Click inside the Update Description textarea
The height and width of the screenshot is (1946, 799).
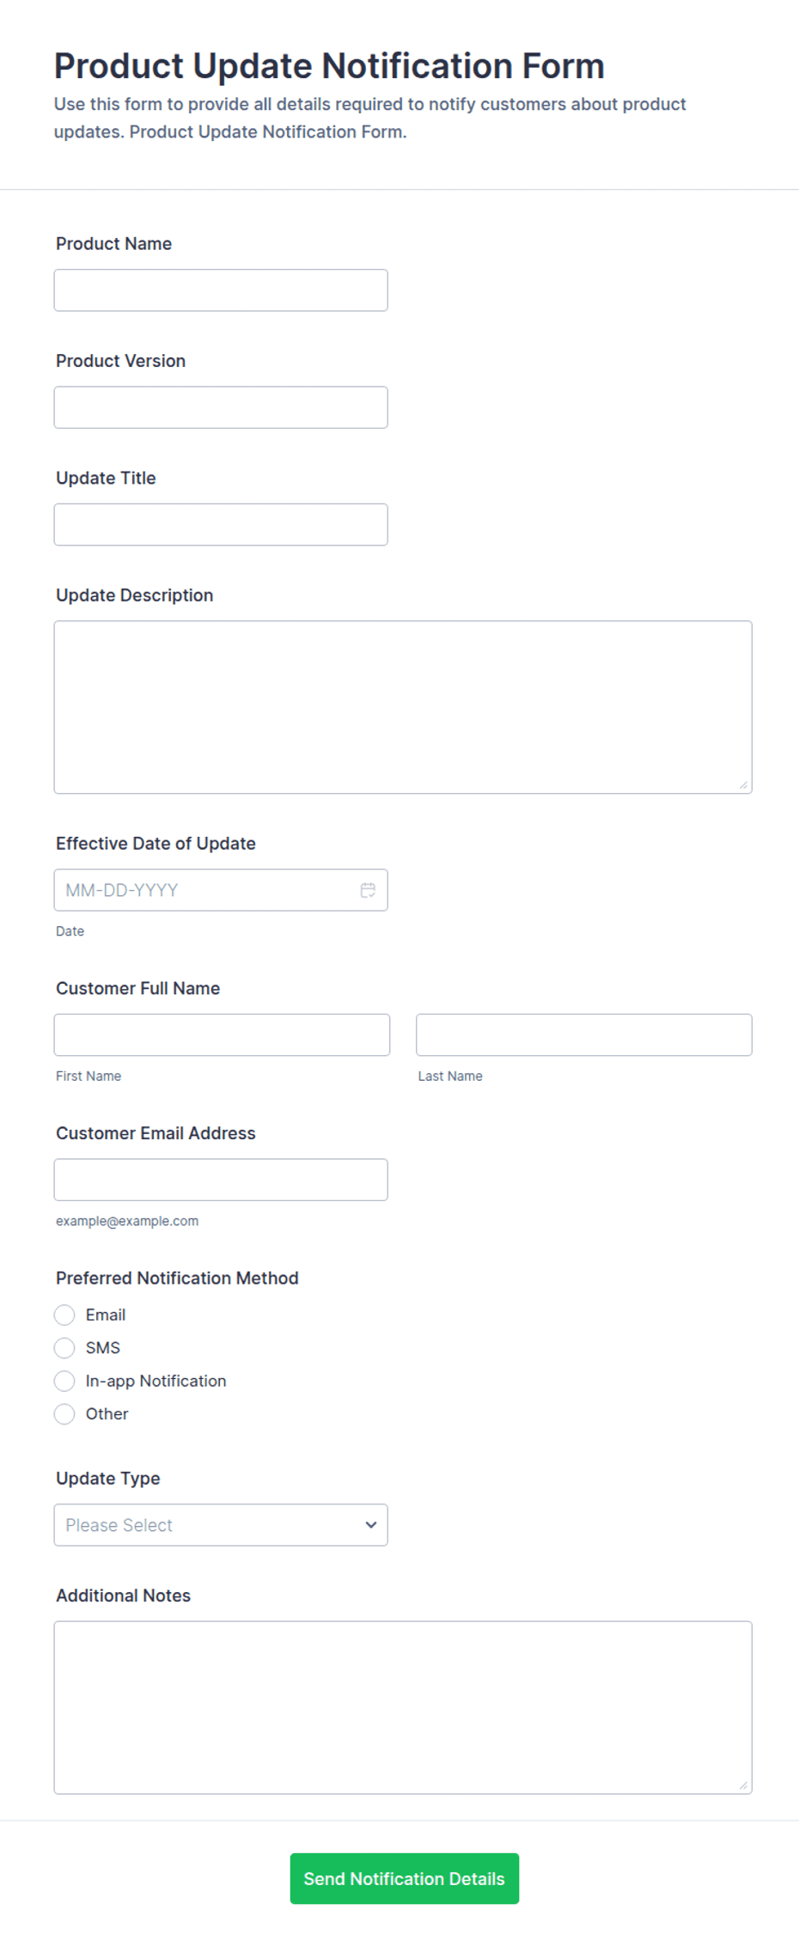coord(403,707)
